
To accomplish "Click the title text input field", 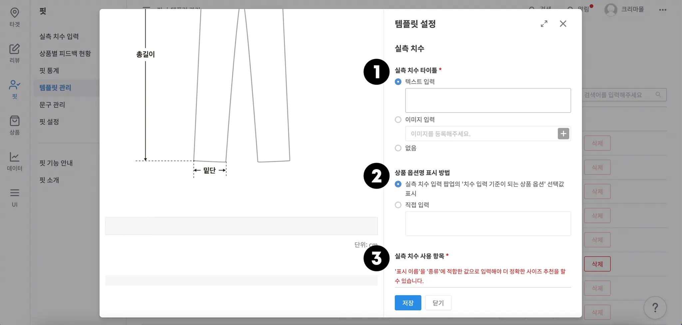I will click(488, 100).
